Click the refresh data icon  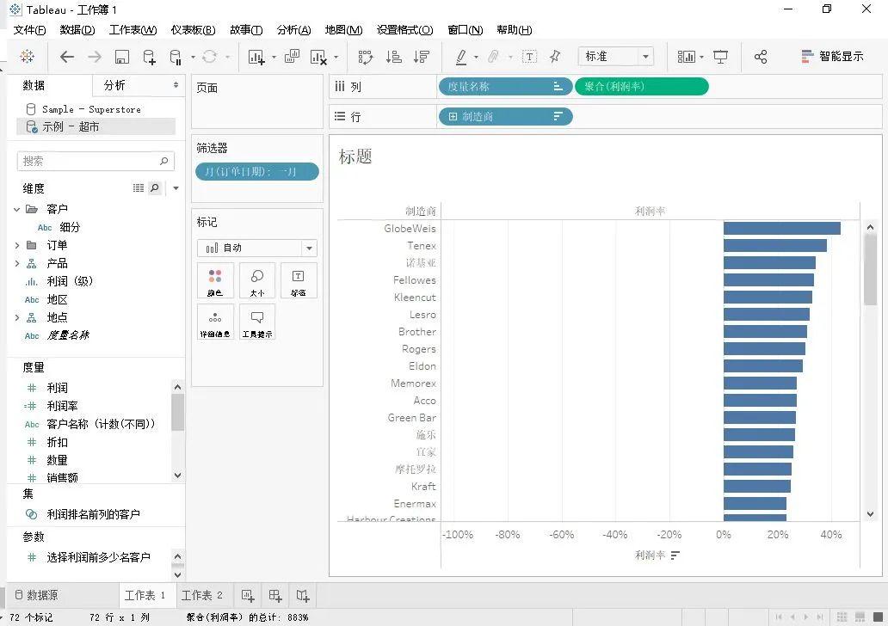tap(210, 57)
